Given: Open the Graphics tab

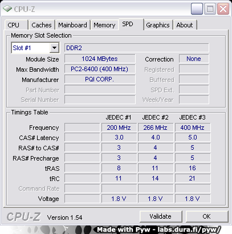Looking at the screenshot, I should 158,25.
